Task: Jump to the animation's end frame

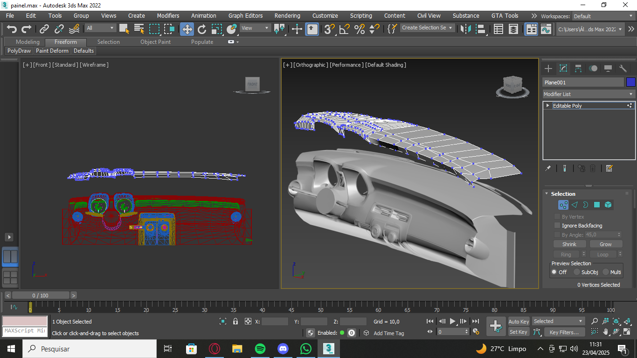Action: (476, 321)
